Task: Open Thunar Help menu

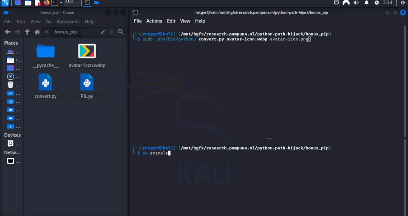Action: pyautogui.click(x=90, y=22)
